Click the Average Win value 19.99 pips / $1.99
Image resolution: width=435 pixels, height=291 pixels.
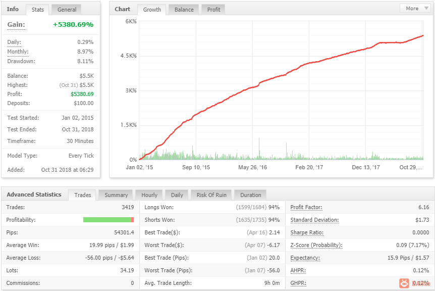(112, 245)
